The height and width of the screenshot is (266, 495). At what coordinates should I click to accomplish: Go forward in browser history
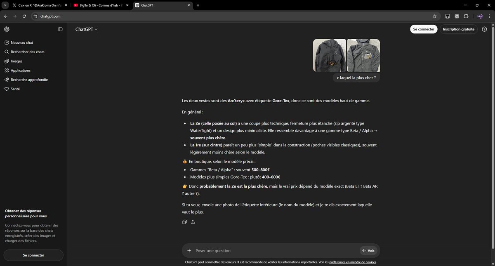pyautogui.click(x=15, y=16)
